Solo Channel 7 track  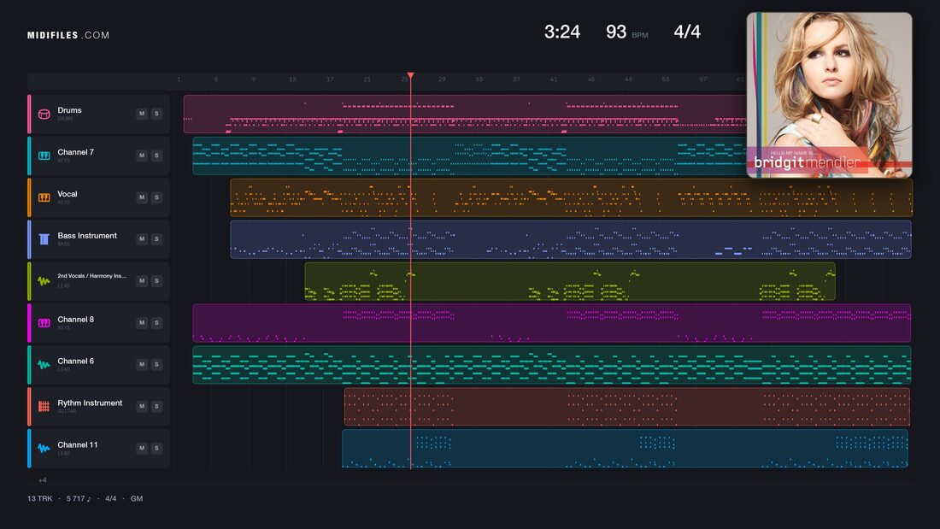(x=156, y=156)
